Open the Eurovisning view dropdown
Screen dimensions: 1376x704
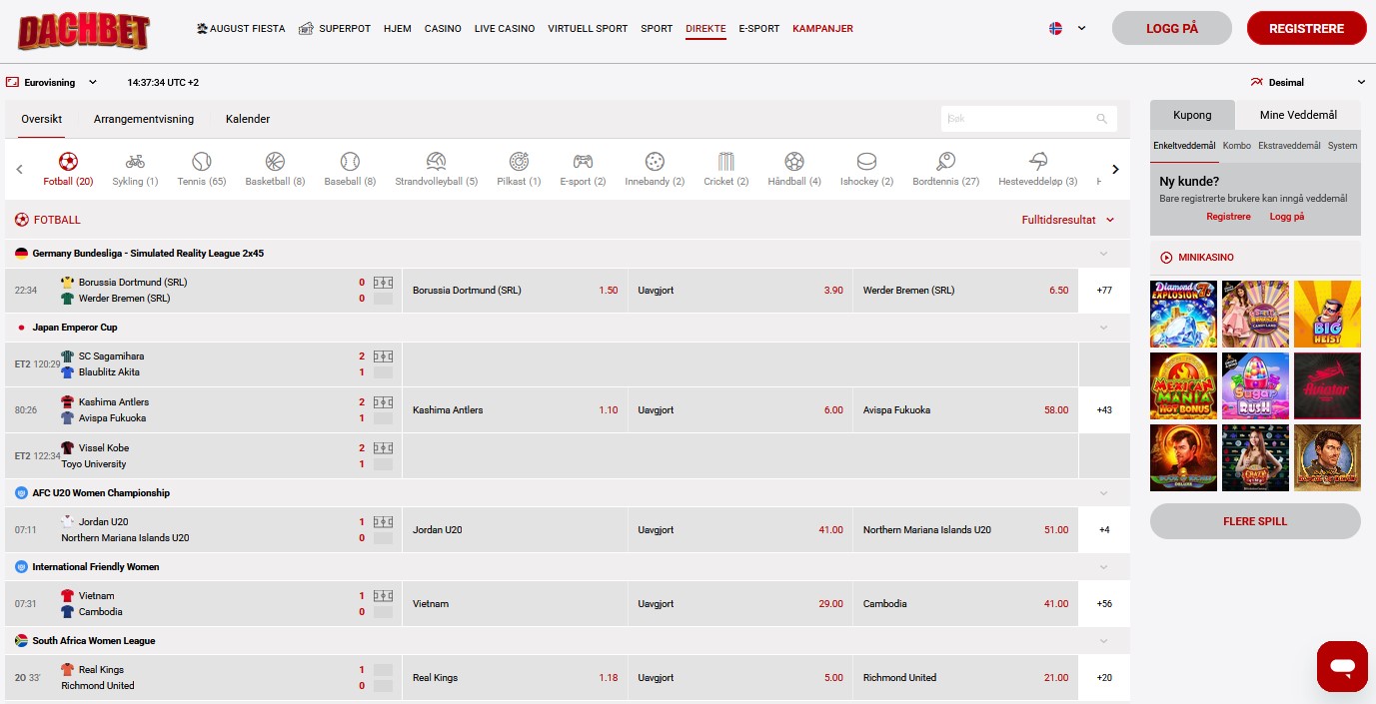point(52,83)
